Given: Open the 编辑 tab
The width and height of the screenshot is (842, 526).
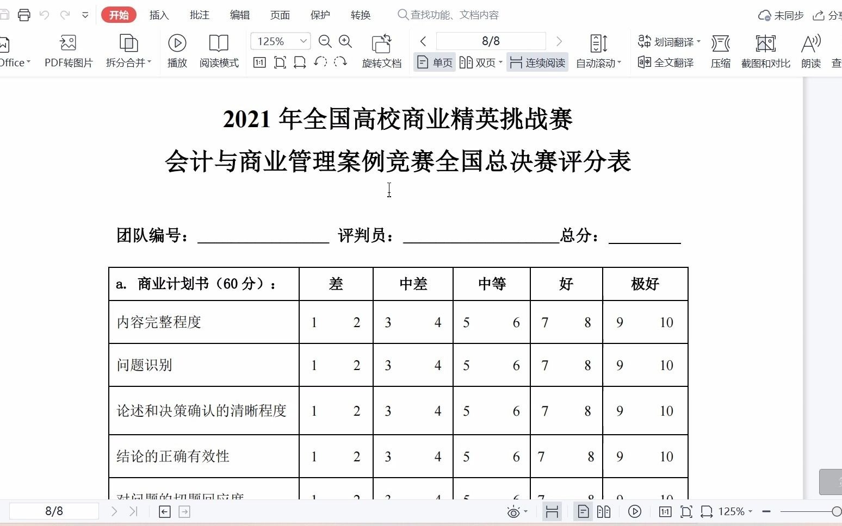Looking at the screenshot, I should [239, 15].
